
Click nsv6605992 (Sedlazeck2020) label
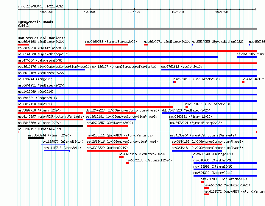click(227, 185)
